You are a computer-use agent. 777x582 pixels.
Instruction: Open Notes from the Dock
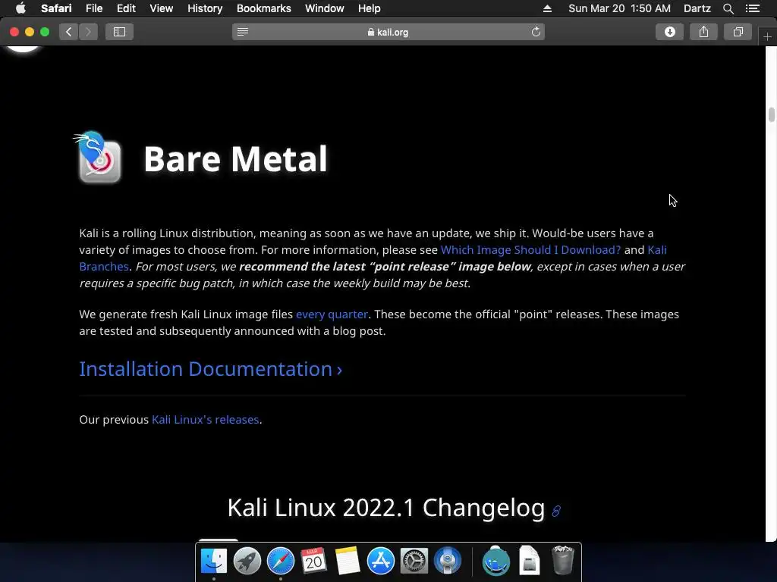(x=347, y=562)
